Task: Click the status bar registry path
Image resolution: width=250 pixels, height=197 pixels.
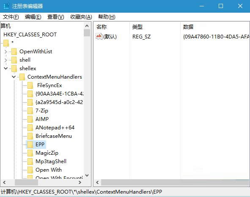Action: (82, 192)
